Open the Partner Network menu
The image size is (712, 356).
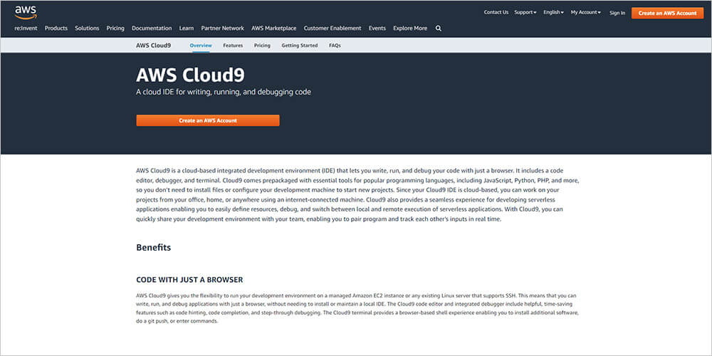pyautogui.click(x=222, y=28)
